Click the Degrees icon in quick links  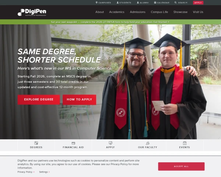click(36, 143)
